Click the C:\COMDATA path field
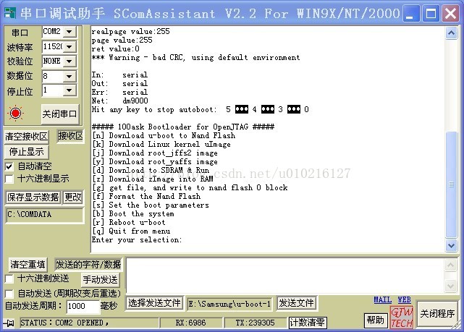 click(x=45, y=215)
